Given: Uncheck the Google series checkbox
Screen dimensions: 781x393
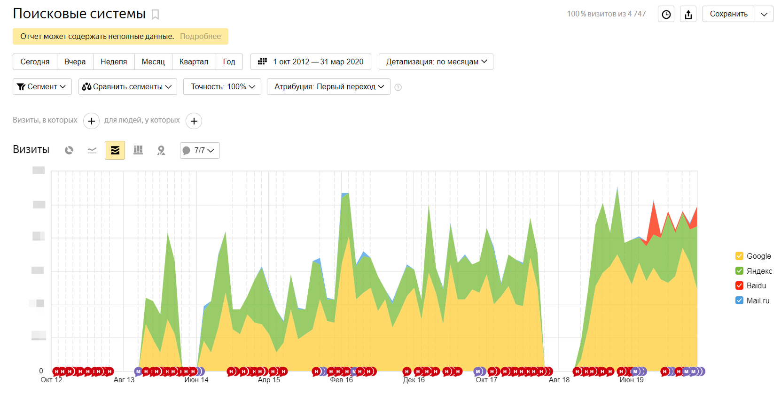Looking at the screenshot, I should tap(739, 256).
